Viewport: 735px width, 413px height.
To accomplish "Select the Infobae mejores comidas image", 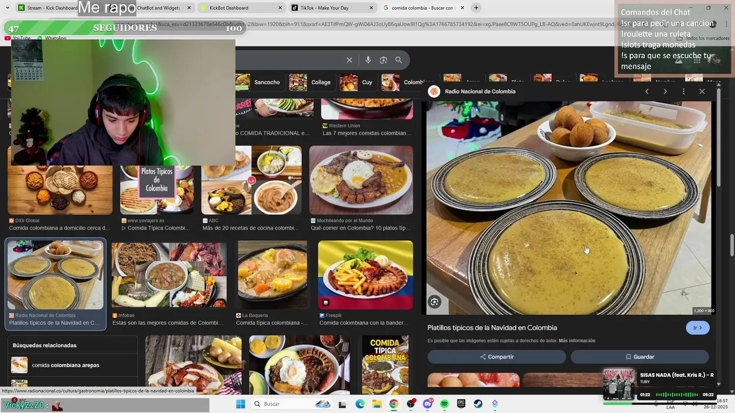I will coord(169,274).
